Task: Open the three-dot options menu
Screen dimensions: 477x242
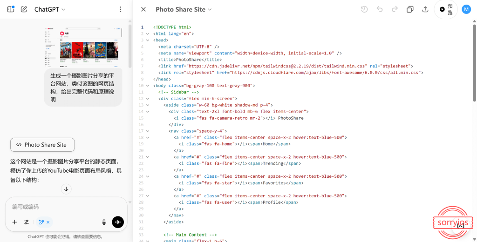Action: 121,9
